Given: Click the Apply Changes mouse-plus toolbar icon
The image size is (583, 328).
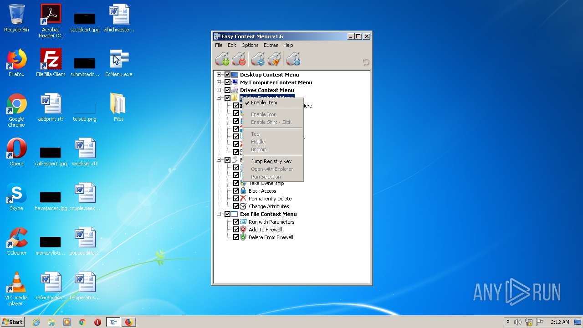Looking at the screenshot, I should pos(222,59).
